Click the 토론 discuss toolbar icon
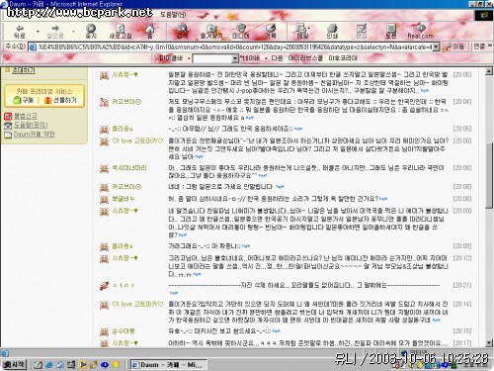The width and height of the screenshot is (494, 371). click(391, 32)
